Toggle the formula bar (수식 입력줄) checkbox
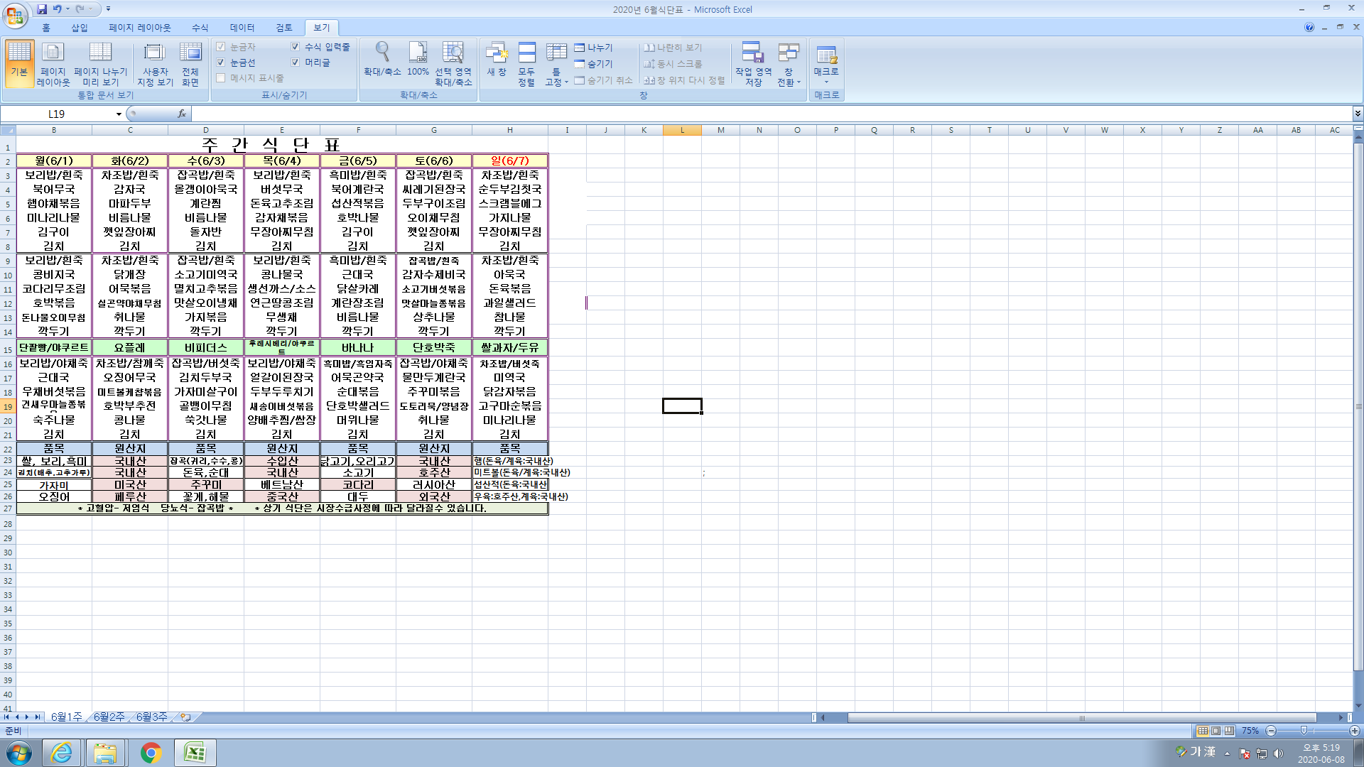The width and height of the screenshot is (1364, 767). pos(296,47)
